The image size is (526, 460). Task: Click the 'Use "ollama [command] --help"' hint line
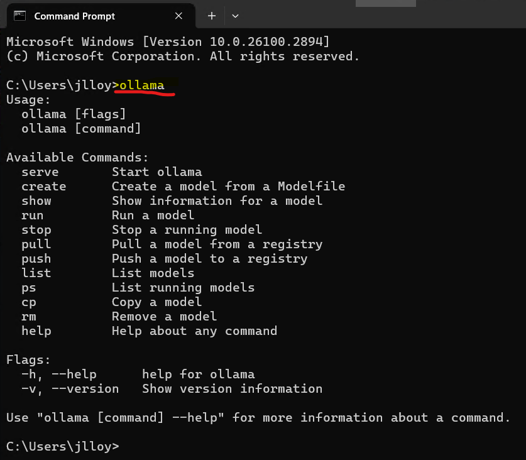tap(258, 418)
